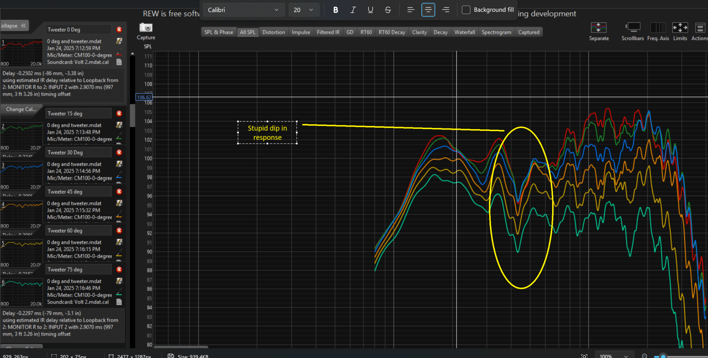
Task: Save the Tweeter 30 Deg measurement icon
Action: [x=119, y=164]
